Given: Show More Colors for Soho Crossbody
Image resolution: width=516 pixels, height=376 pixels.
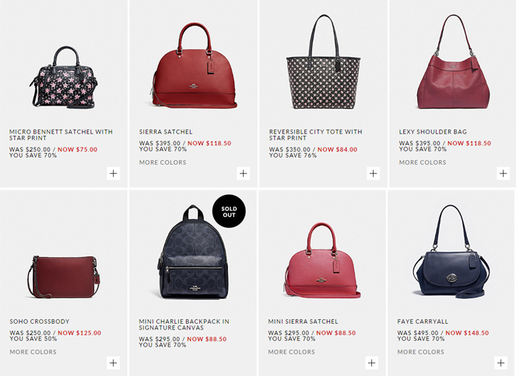Looking at the screenshot, I should [x=33, y=352].
